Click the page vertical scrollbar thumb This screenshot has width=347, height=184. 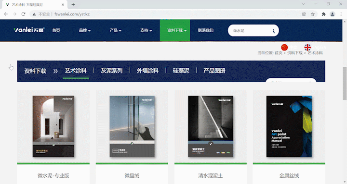coord(345,84)
